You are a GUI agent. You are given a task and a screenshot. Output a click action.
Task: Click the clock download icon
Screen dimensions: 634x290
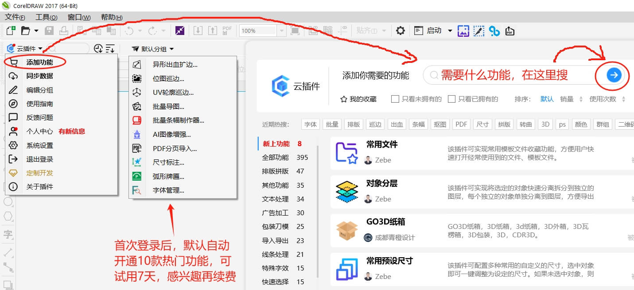click(98, 49)
